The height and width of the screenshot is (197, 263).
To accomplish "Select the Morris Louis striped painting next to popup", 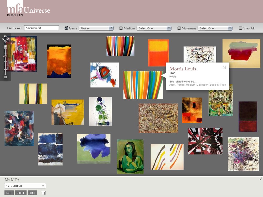I will pyautogui.click(x=143, y=85).
